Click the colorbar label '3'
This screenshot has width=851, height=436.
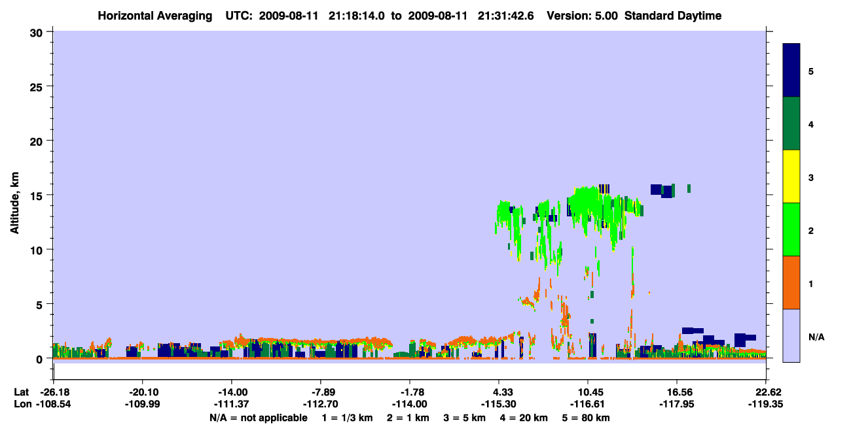click(810, 176)
